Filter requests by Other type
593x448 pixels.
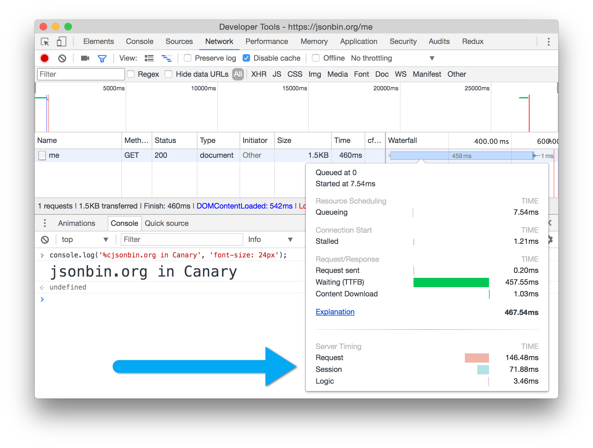[457, 74]
